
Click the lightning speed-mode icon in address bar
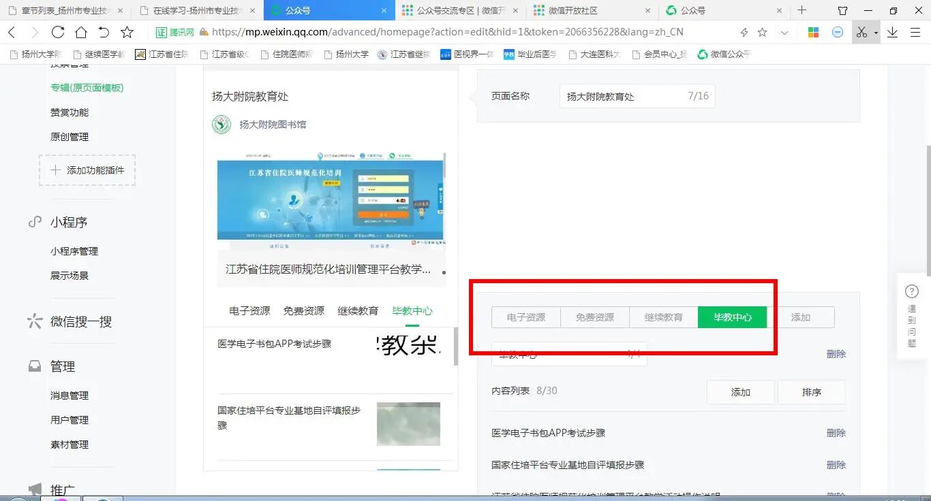pyautogui.click(x=744, y=32)
